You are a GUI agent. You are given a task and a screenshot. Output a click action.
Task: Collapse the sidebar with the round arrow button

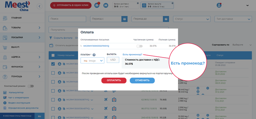(x=39, y=6)
